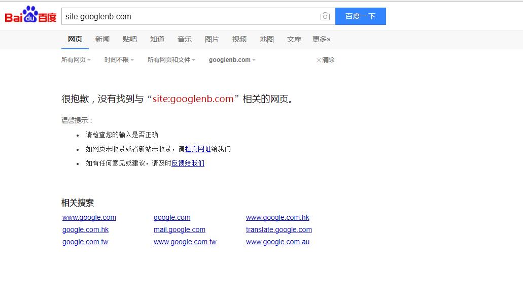Open related search www.google.com.tw
The width and height of the screenshot is (523, 296).
point(185,242)
